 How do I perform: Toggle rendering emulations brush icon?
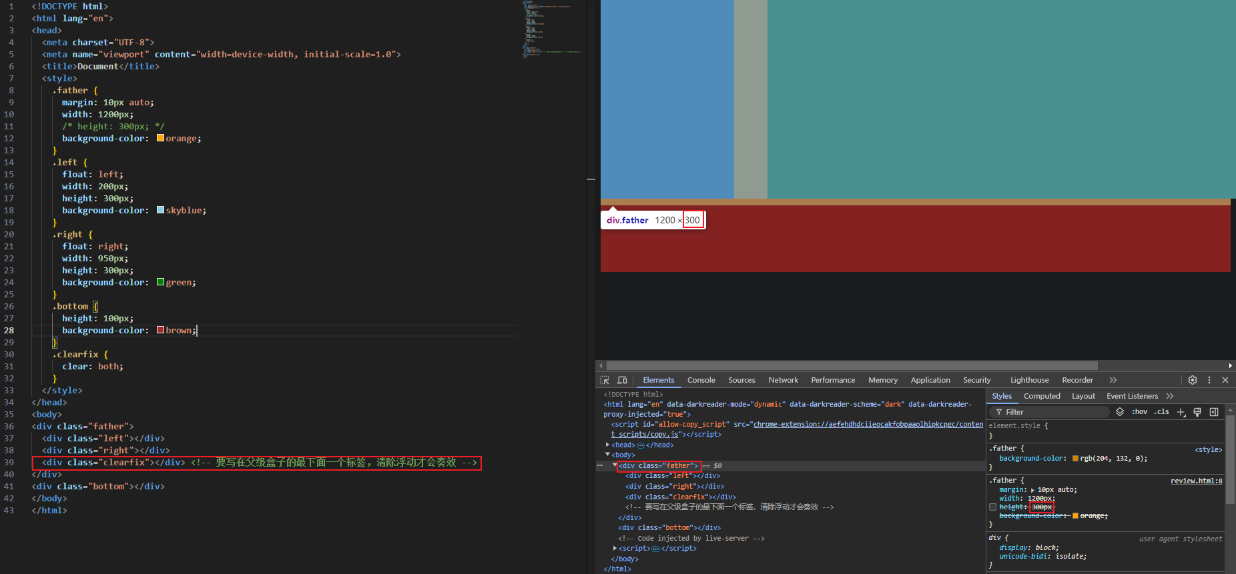point(1197,412)
